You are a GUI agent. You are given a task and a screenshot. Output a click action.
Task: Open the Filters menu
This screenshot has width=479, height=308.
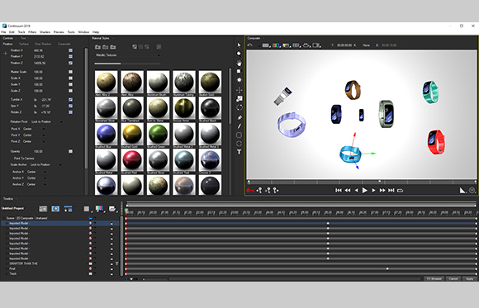[32, 32]
